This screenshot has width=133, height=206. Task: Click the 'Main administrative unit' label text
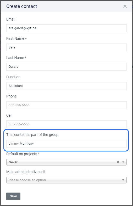click(26, 172)
